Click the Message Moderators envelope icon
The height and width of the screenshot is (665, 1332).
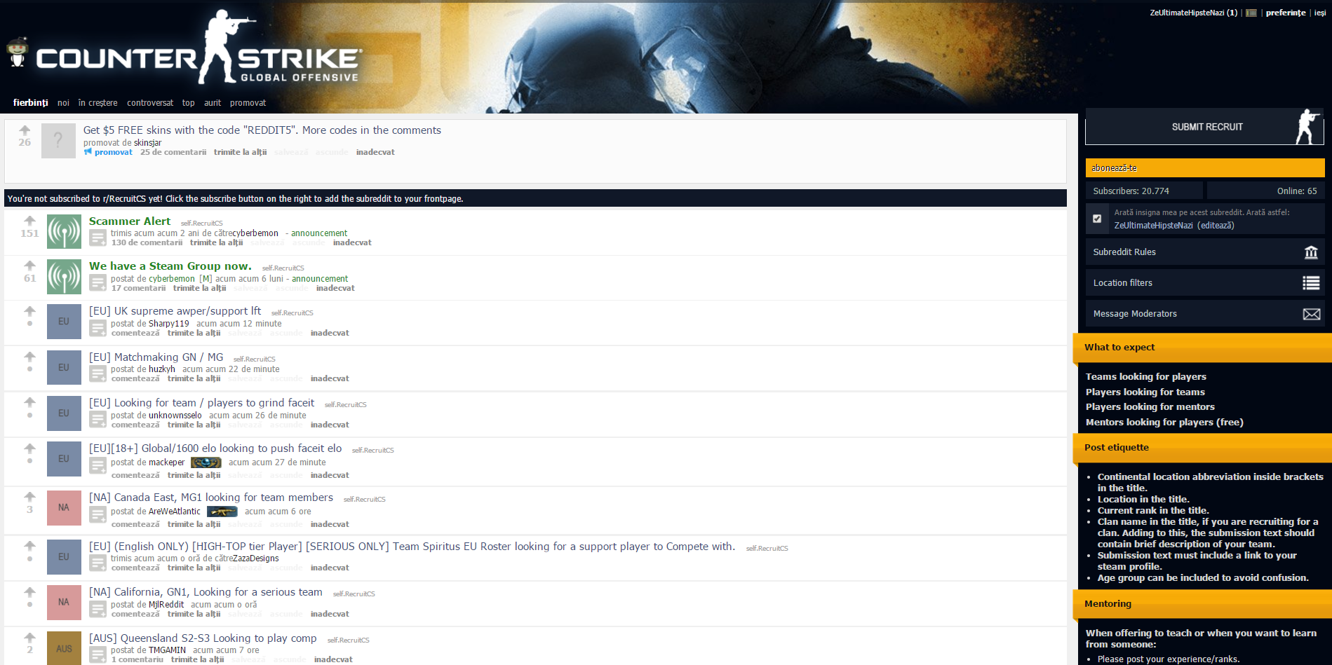click(x=1311, y=314)
